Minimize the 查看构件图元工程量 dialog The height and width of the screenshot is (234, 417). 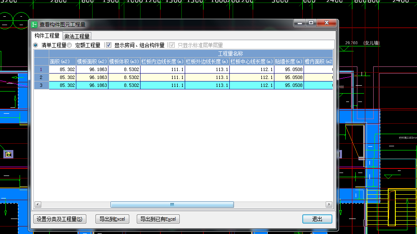(x=299, y=23)
